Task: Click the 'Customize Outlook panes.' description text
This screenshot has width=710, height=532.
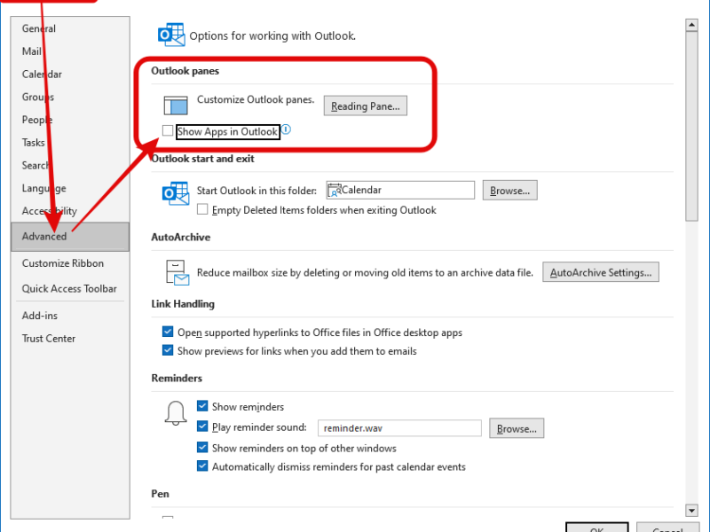Action: [x=256, y=99]
